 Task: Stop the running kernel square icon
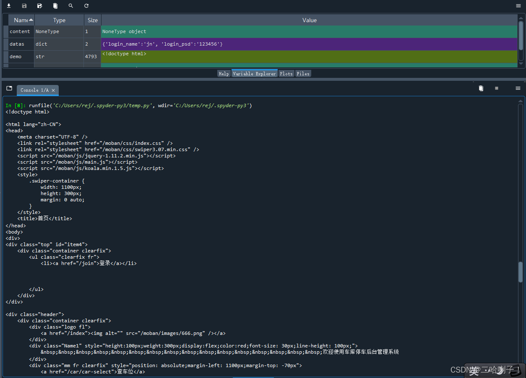[x=497, y=88]
